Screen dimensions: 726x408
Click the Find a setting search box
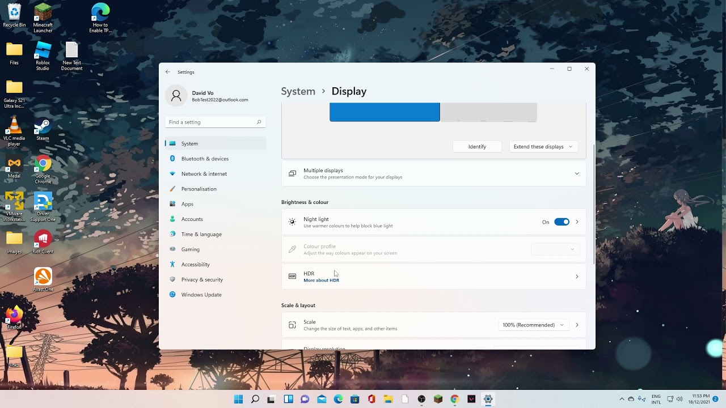coord(215,122)
